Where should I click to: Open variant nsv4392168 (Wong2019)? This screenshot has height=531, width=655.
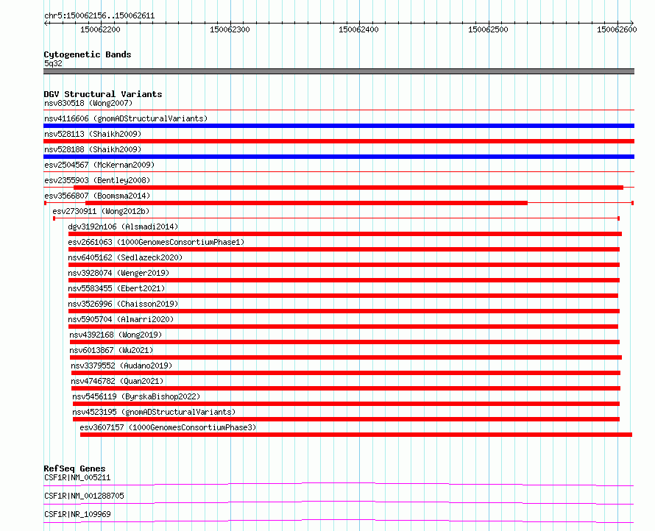pyautogui.click(x=116, y=335)
